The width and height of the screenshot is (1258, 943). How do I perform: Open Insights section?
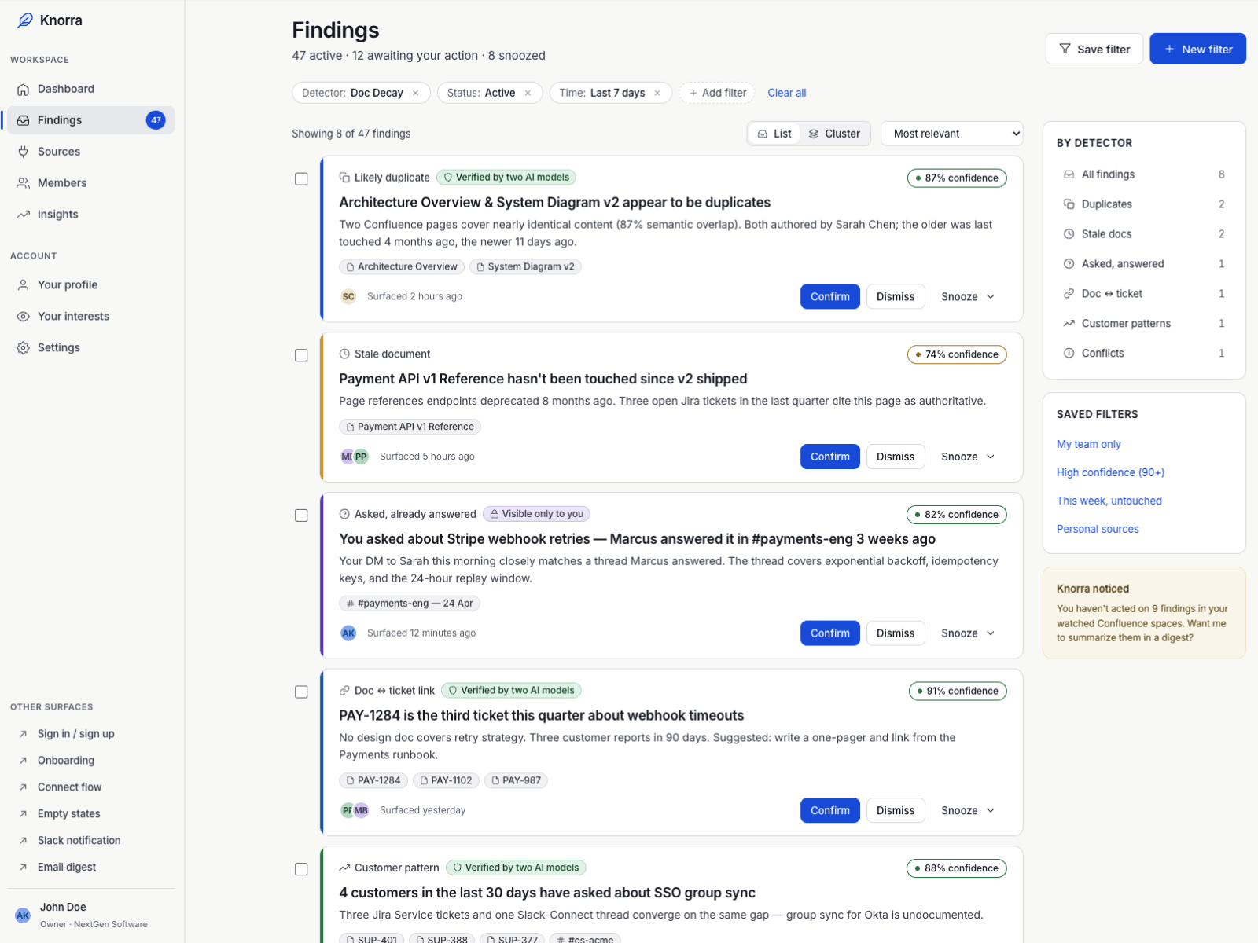pos(91,215)
